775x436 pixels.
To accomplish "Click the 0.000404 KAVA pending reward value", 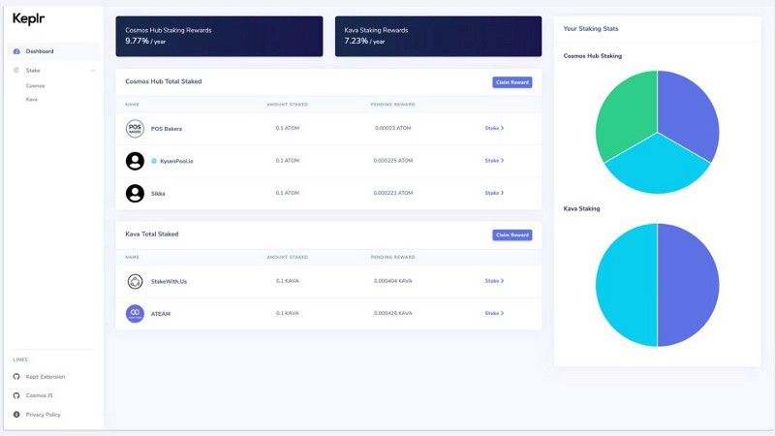I will point(393,281).
